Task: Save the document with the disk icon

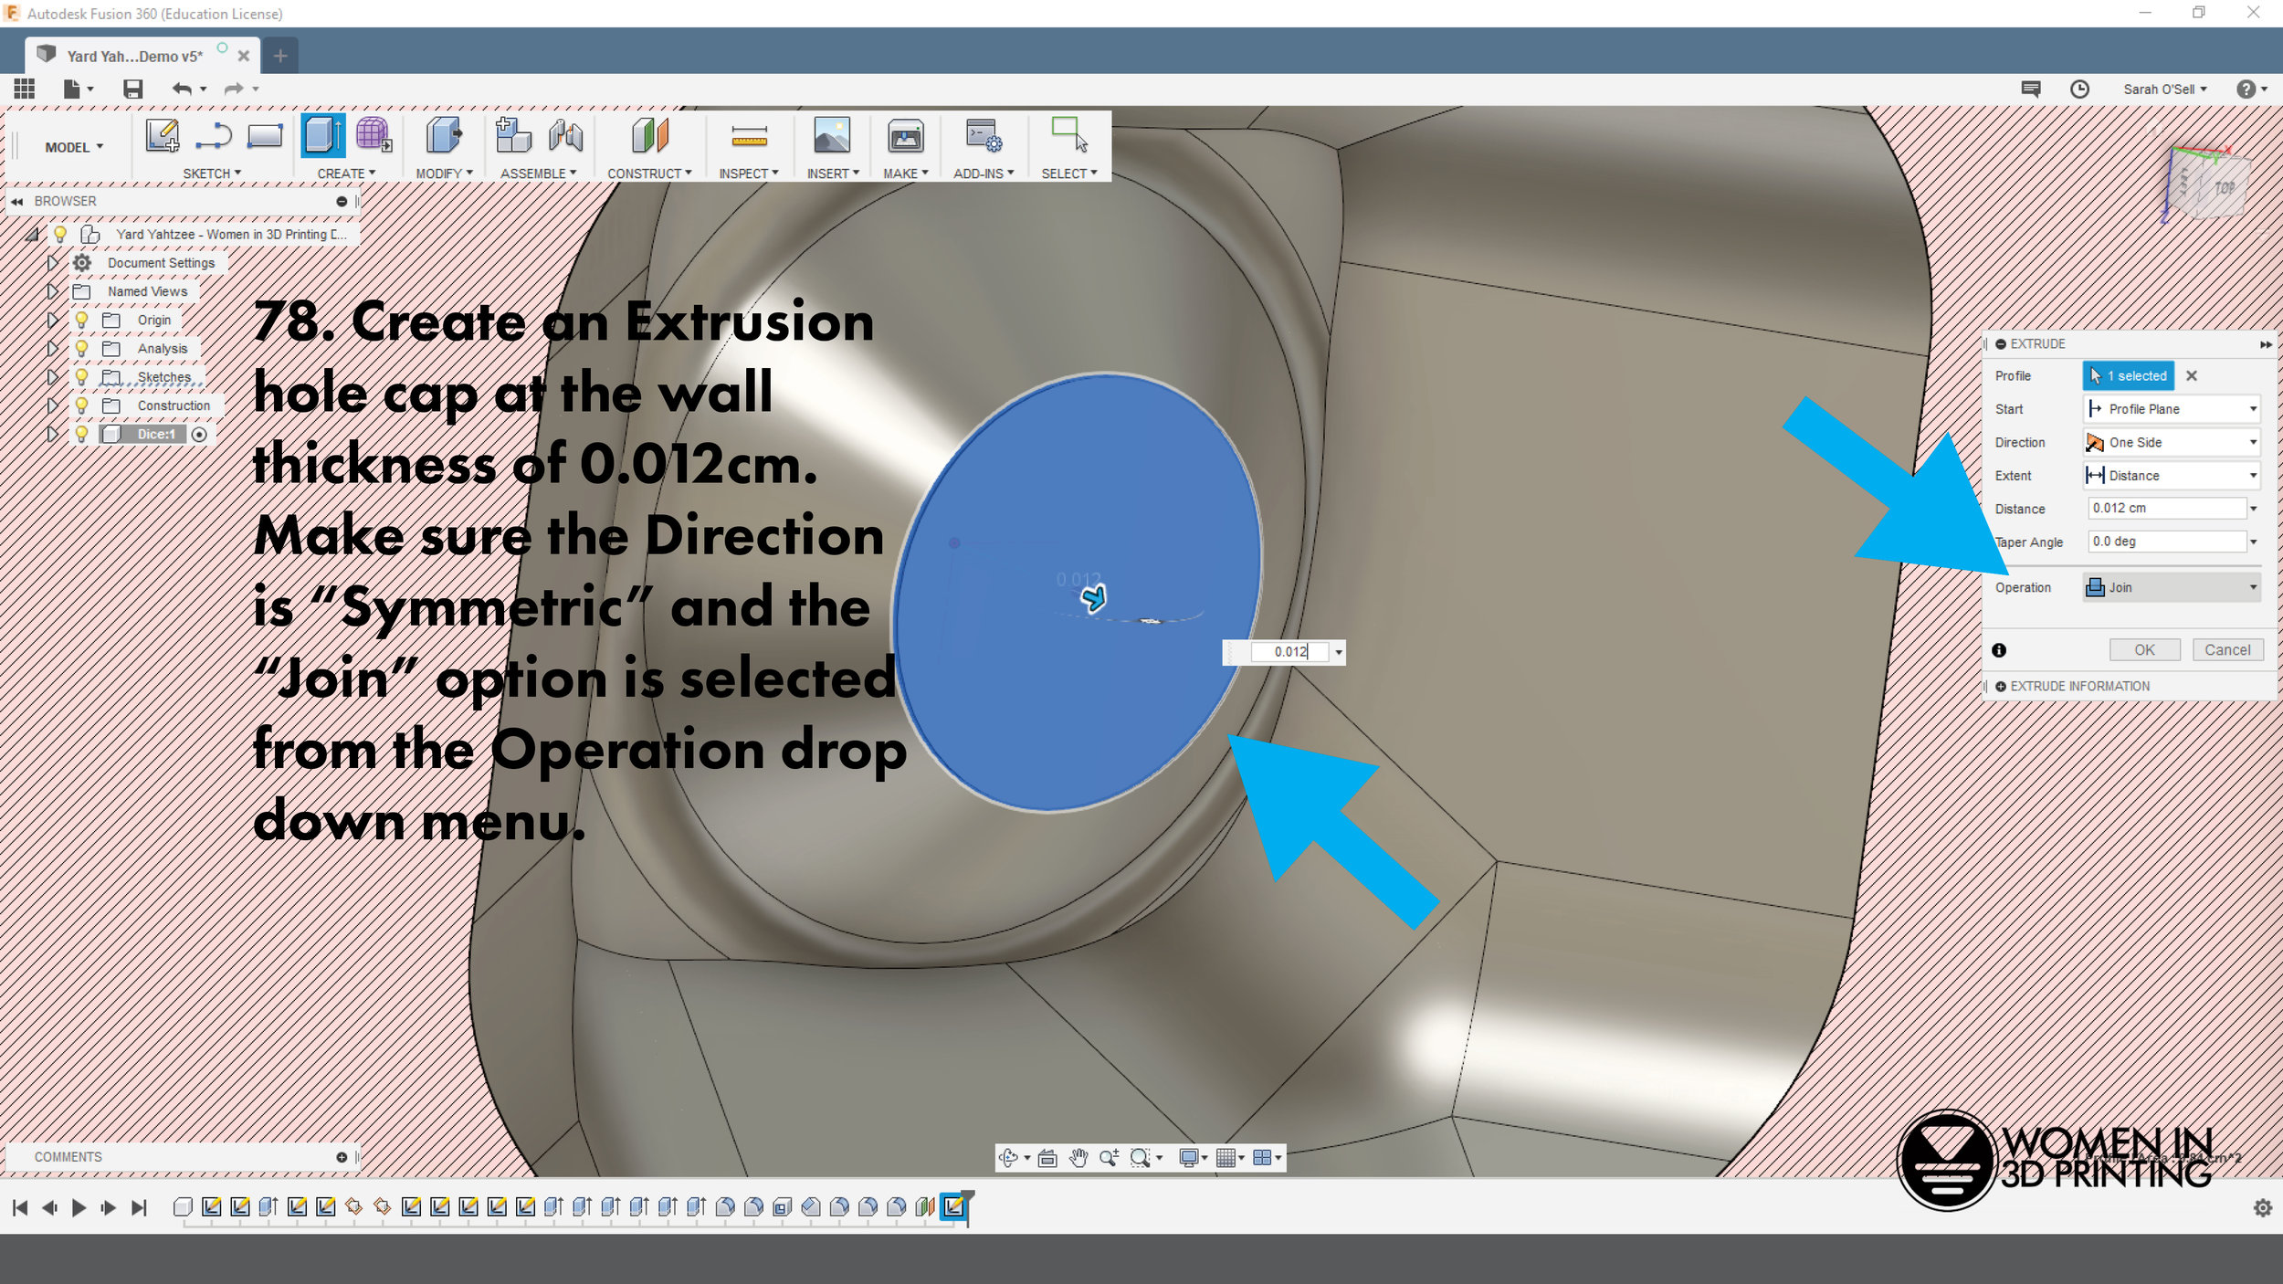Action: [133, 89]
